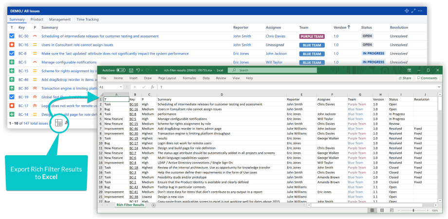Open the Page Layout ribbon tab
The height and width of the screenshot is (219, 448).
coord(167,78)
